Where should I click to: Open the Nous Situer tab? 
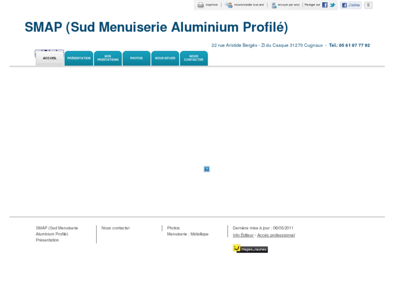point(165,59)
